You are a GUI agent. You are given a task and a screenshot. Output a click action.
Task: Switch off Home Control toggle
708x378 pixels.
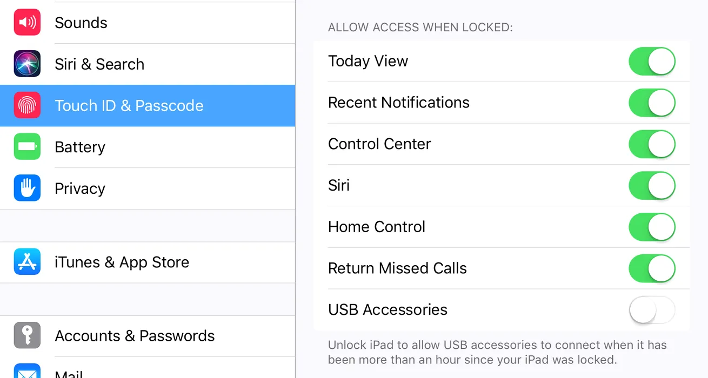coord(652,227)
